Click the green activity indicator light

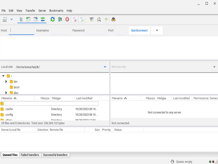(210, 161)
